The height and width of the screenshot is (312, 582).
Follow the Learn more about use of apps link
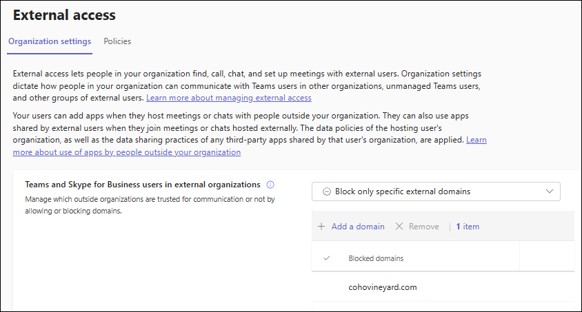click(x=127, y=152)
